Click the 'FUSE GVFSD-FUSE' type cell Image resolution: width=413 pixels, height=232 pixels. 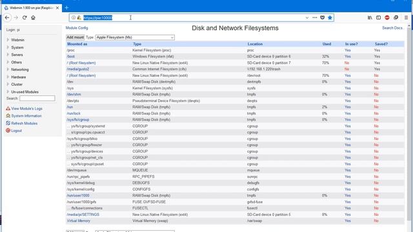coord(149,202)
